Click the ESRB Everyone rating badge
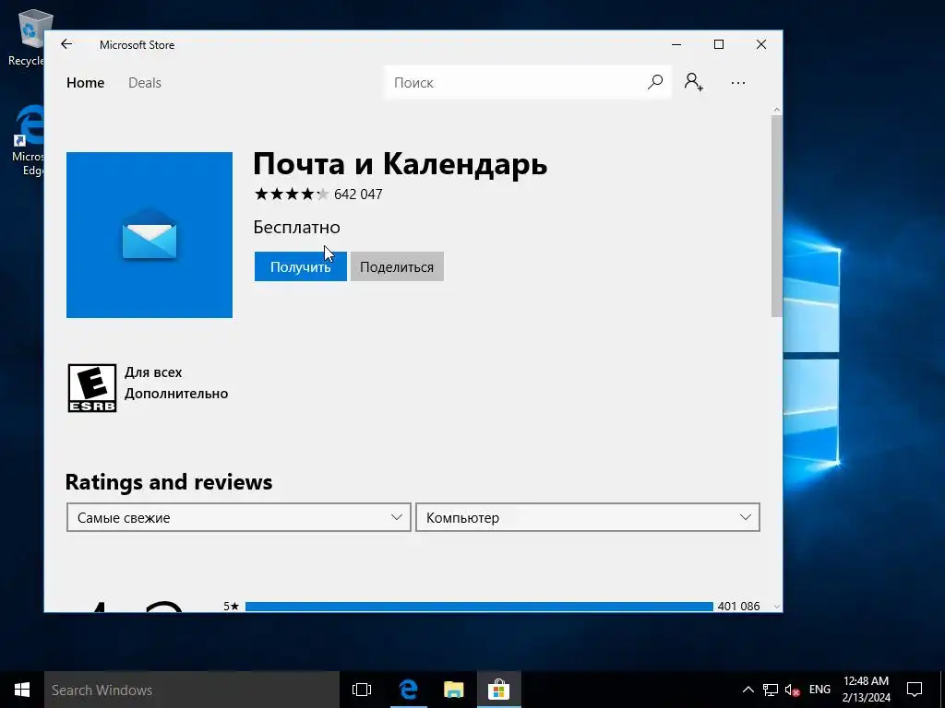The height and width of the screenshot is (708, 945). coord(91,388)
